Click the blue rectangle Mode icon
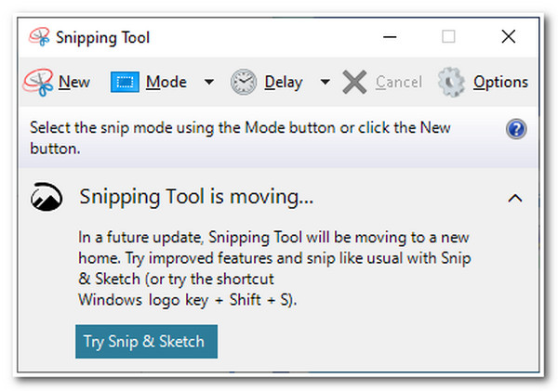558x391 pixels. [125, 82]
